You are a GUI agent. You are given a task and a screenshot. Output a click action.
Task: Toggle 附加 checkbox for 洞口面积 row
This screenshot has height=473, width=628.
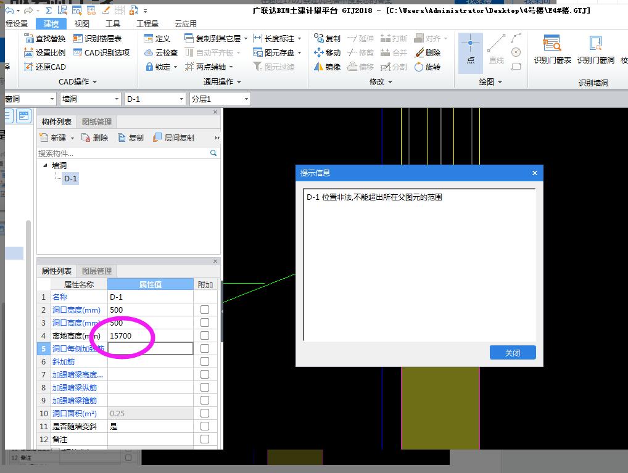click(x=205, y=413)
